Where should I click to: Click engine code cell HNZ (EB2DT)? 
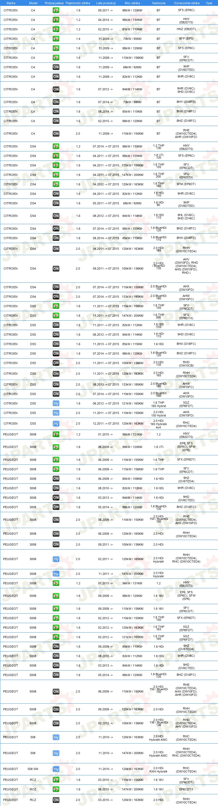186,29
